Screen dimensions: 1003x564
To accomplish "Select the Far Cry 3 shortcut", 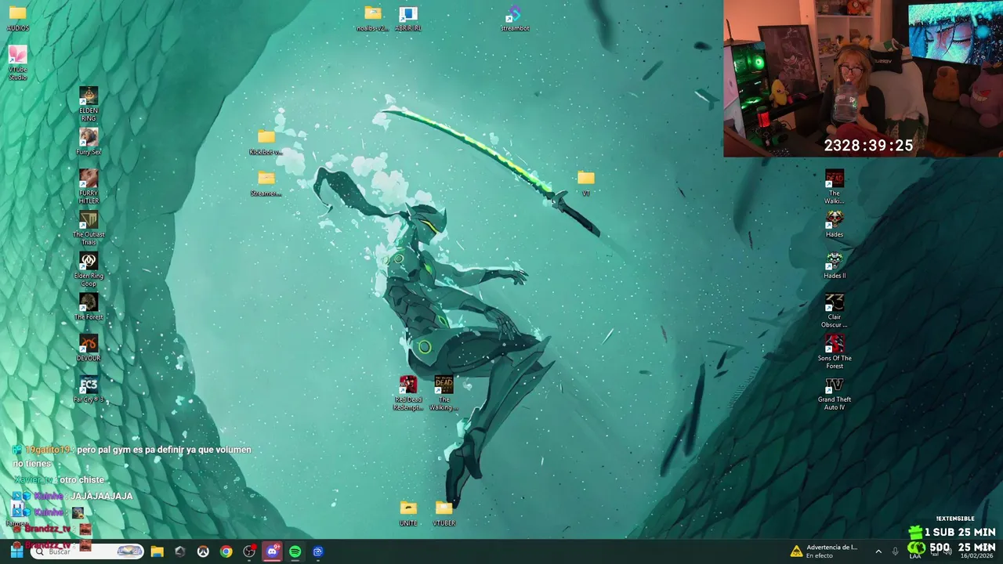I will (89, 389).
